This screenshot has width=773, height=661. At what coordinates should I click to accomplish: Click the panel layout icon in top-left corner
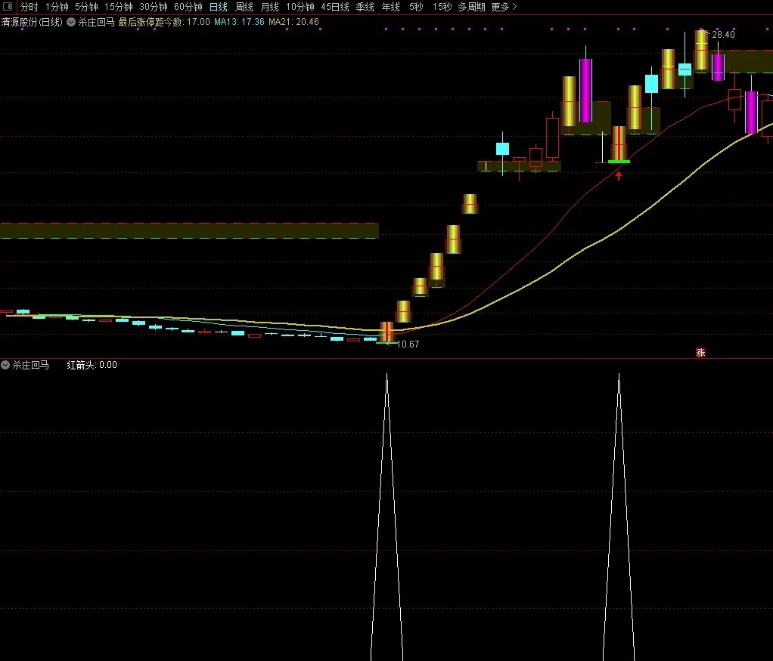coord(8,6)
